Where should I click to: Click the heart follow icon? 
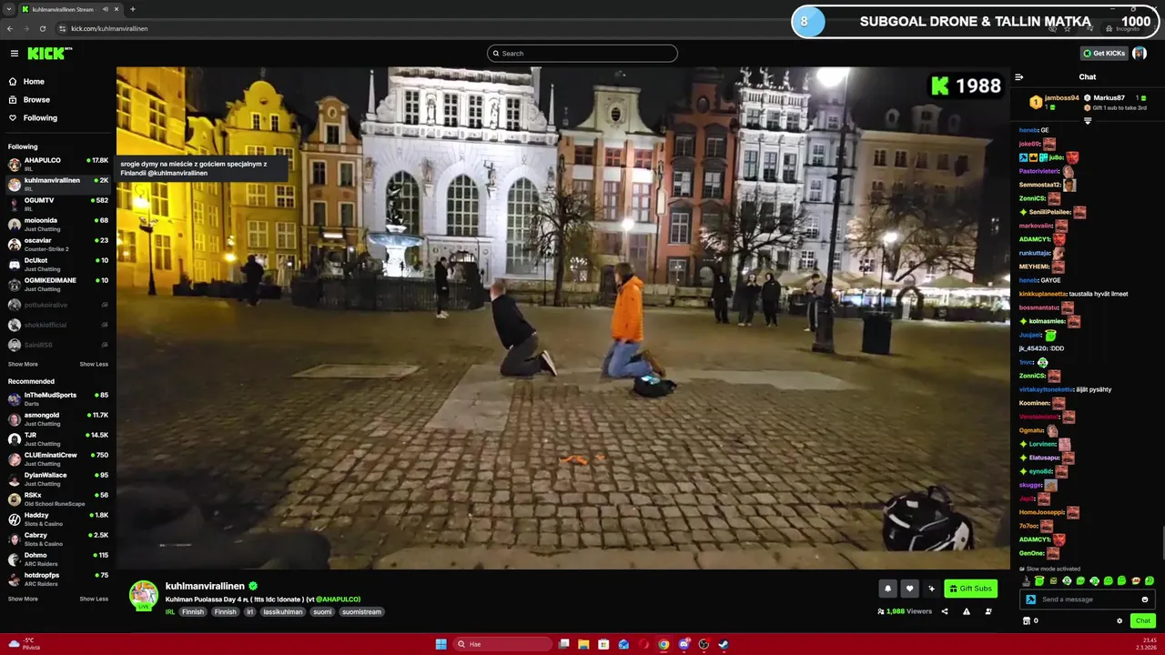point(909,589)
